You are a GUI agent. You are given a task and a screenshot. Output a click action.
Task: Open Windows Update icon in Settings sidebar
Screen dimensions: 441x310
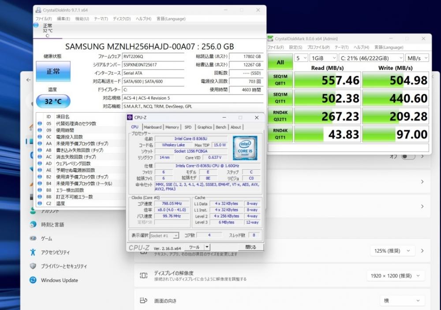(x=33, y=280)
